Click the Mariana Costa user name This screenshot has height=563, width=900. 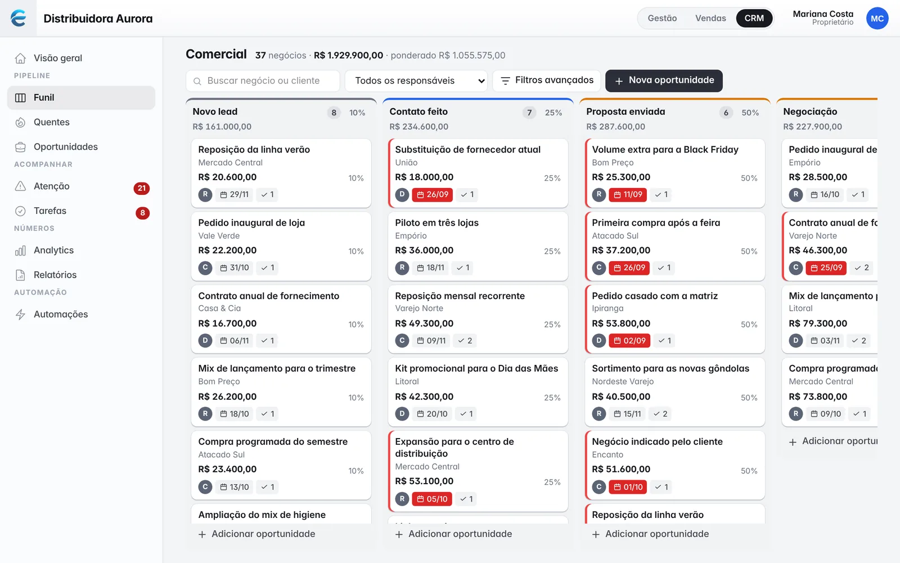pyautogui.click(x=823, y=14)
